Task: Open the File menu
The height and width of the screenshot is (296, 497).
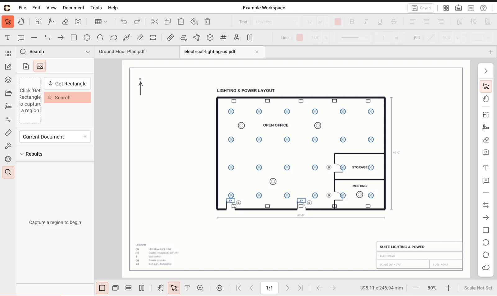Action: 22,8
